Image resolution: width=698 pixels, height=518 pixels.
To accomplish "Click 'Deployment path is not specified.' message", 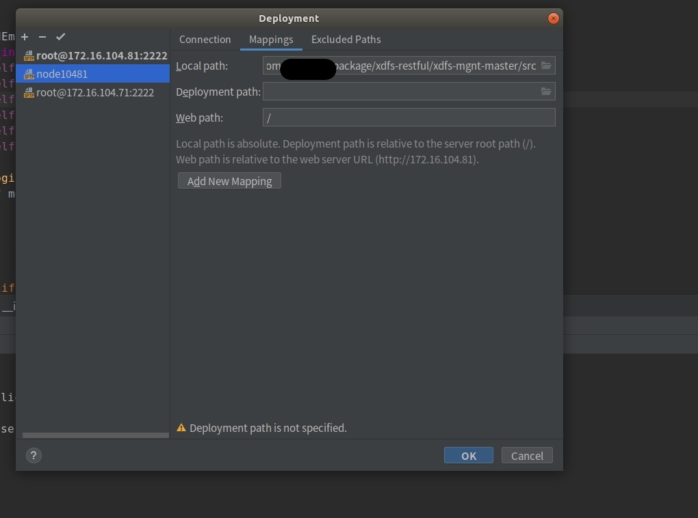I will point(268,428).
